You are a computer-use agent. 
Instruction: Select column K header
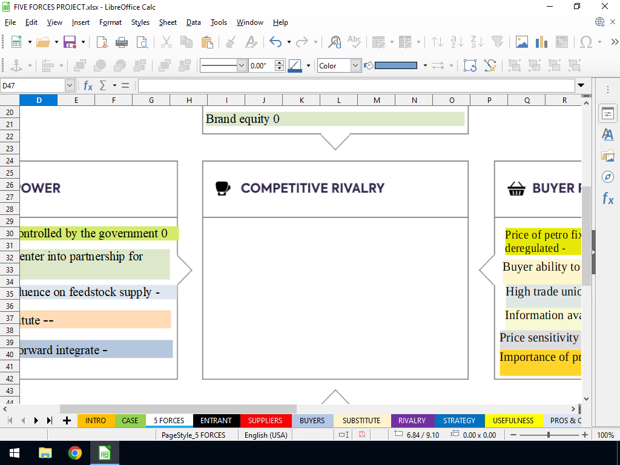302,101
